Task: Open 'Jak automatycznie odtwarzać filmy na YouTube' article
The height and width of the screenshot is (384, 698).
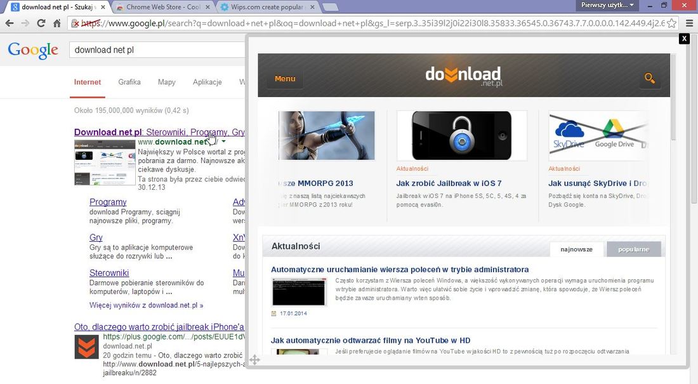Action: click(x=371, y=340)
